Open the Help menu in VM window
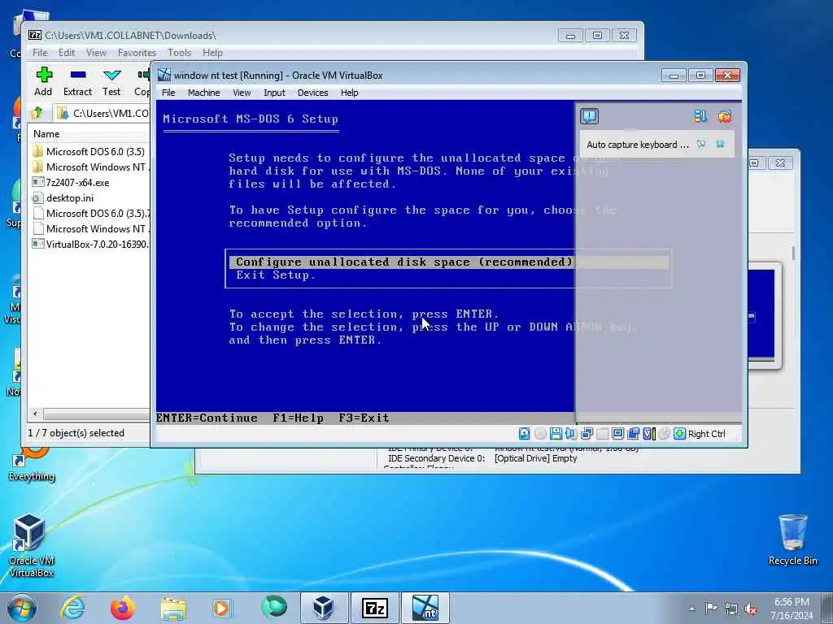This screenshot has width=833, height=624. point(349,93)
